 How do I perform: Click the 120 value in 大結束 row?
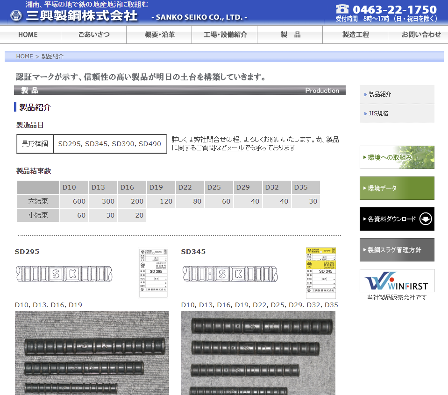click(x=161, y=201)
